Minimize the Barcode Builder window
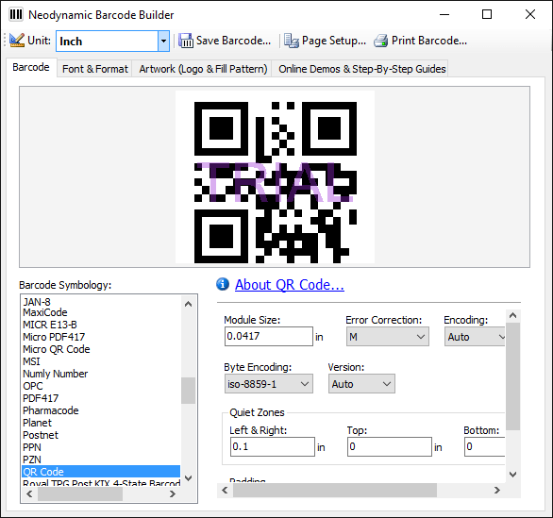The image size is (553, 518). click(444, 14)
